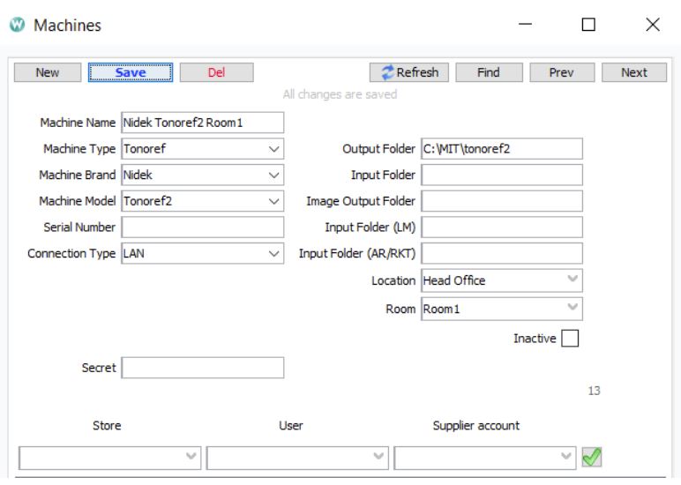
Task: Open the Machine Type dropdown
Action: pos(202,149)
